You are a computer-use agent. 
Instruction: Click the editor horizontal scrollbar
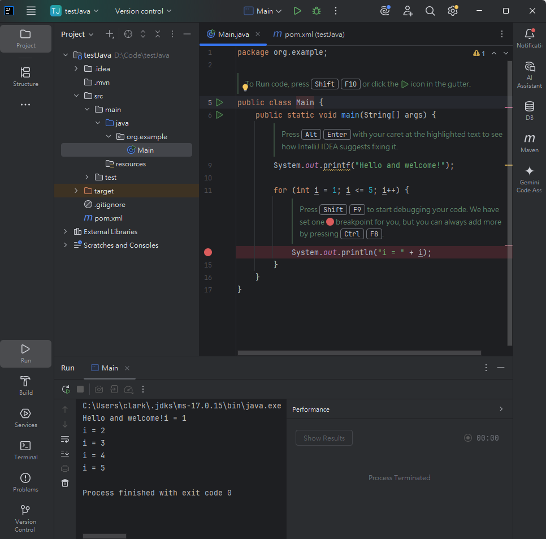359,353
